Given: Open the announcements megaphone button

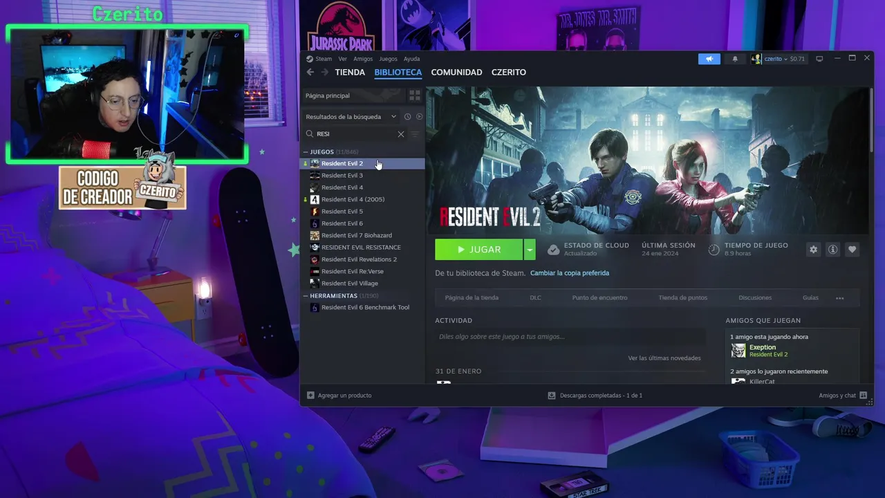Looking at the screenshot, I should 709,59.
